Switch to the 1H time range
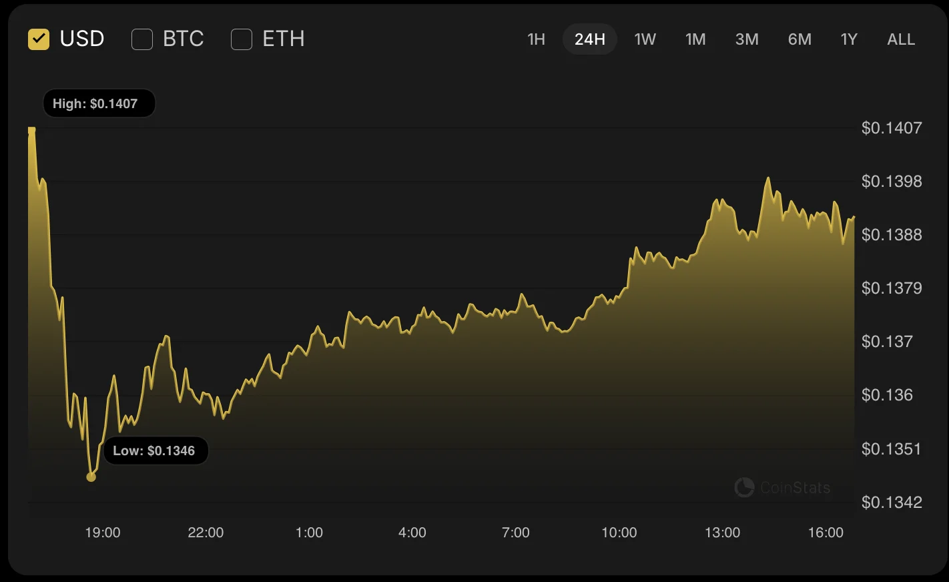Screen dimensions: 949x582 [536, 39]
